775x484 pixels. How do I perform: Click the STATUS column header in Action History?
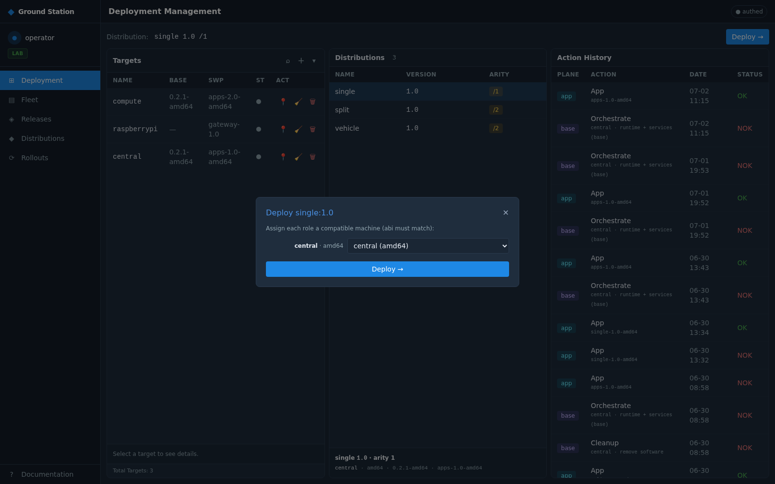(750, 75)
